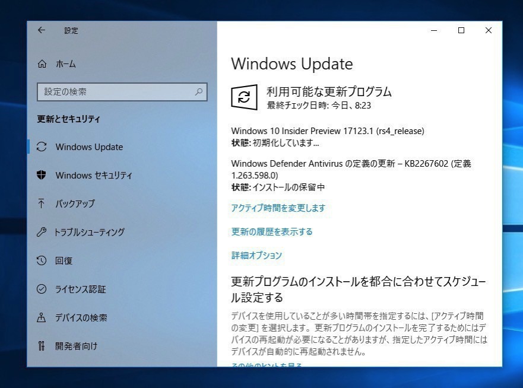Viewport: 523px width, 388px height.
Task: Click the large update refresh icon
Action: coord(244,97)
